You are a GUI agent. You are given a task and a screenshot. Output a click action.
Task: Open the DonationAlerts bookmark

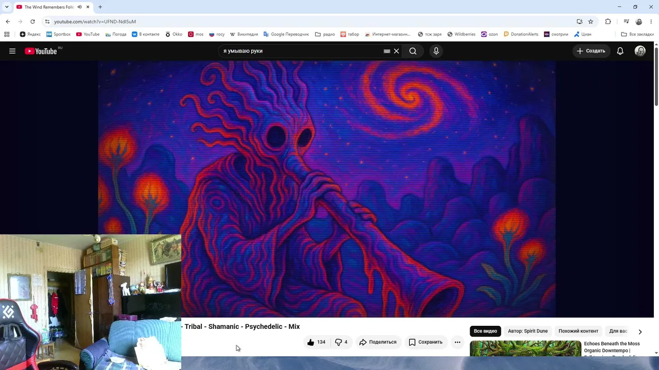point(521,34)
